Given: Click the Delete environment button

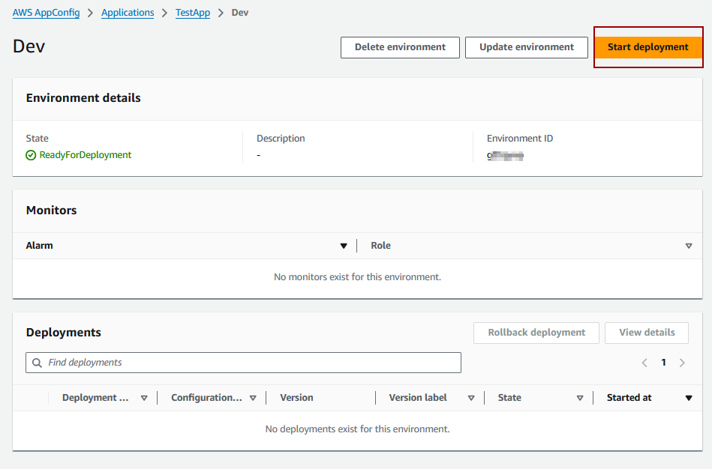Looking at the screenshot, I should (x=400, y=47).
